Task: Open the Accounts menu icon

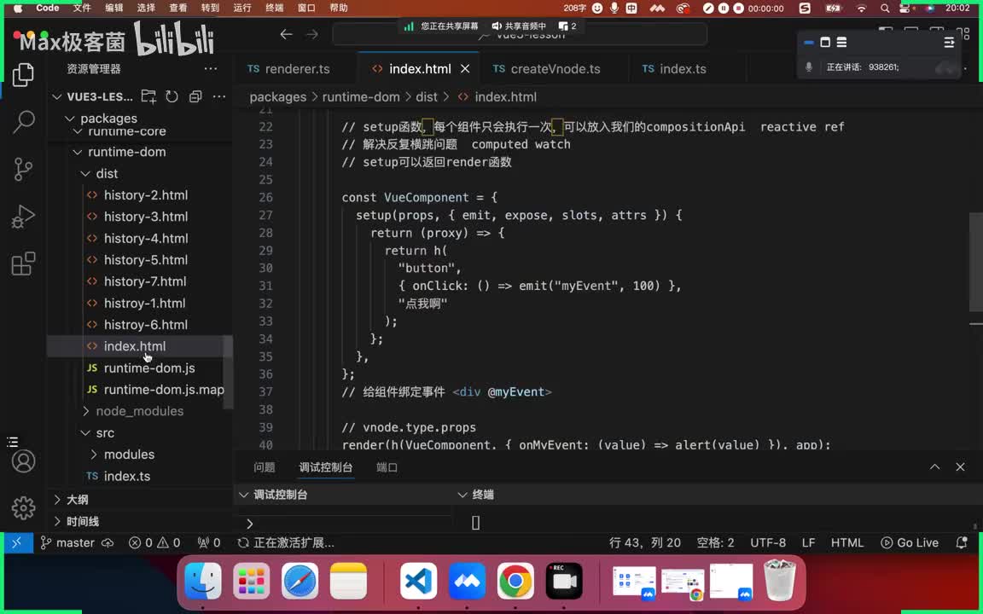Action: 23,461
